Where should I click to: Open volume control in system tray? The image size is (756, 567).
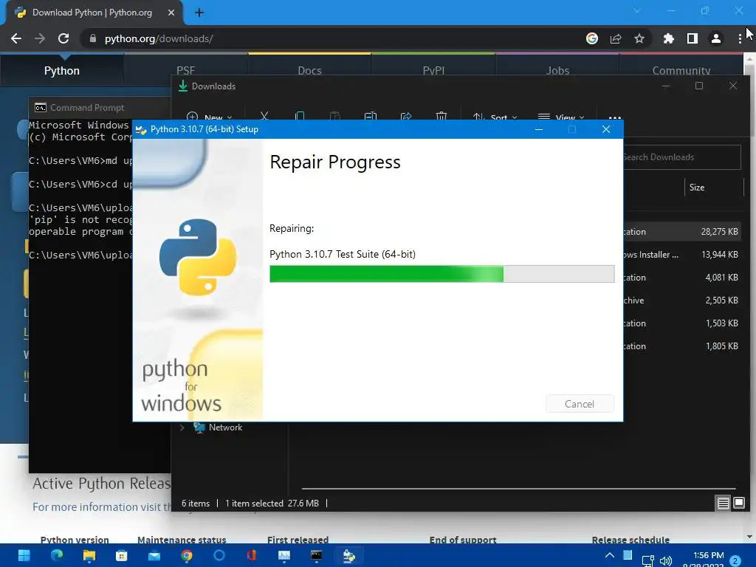point(666,561)
